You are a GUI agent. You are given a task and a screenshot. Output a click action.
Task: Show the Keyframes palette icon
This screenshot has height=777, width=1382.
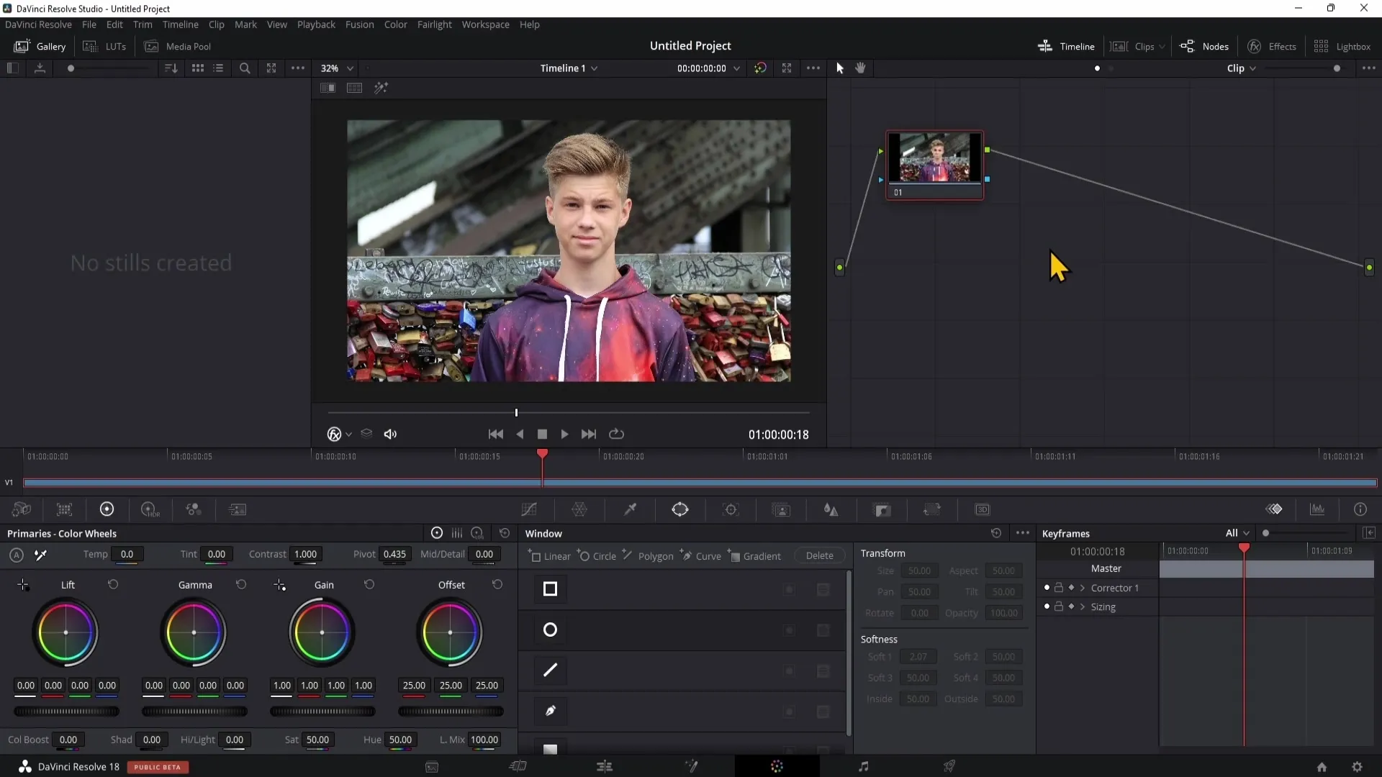(x=1274, y=509)
